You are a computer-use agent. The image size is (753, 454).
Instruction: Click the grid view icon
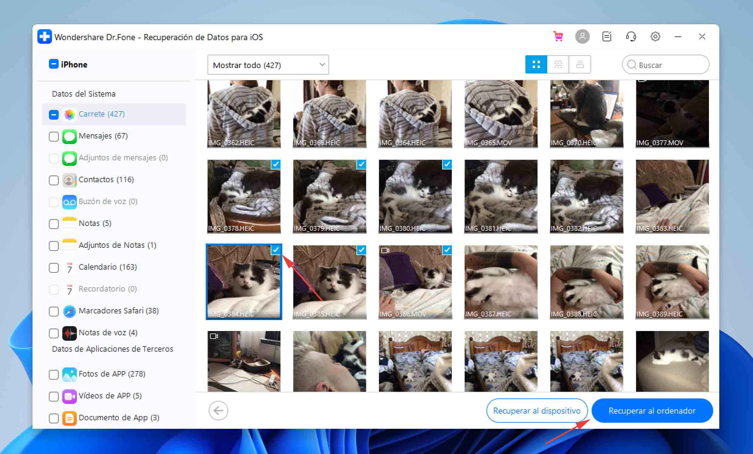tap(537, 64)
